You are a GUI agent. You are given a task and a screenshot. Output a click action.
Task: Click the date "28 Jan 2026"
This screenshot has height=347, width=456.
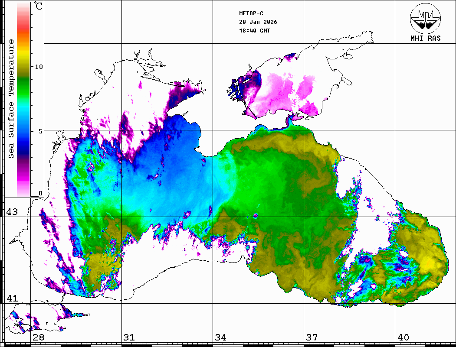point(258,22)
